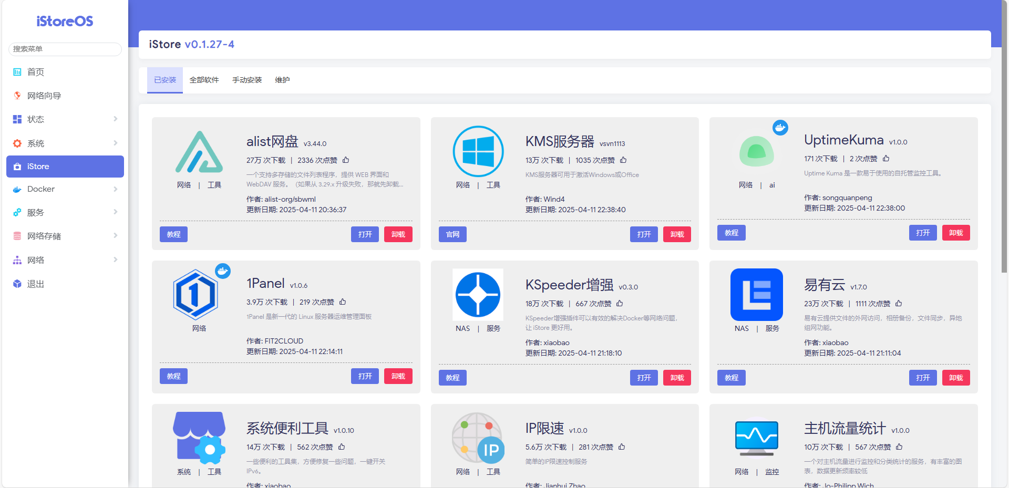
Task: Click the 主机流量统计 monitor icon
Action: [x=757, y=439]
